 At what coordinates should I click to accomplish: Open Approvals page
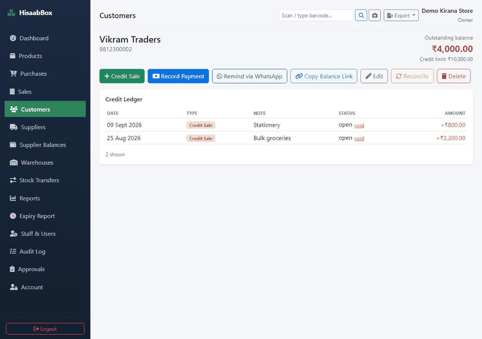tap(45, 269)
